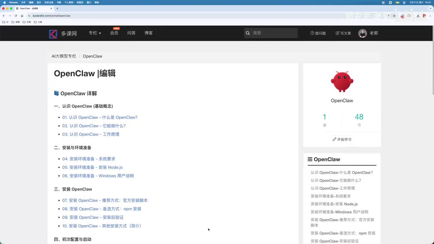Screen dimensions: 434x244
Task: Open the 日常 bookmarks folder
Action: pyautogui.click(x=27, y=22)
